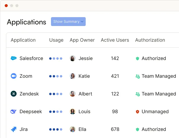Select the Salesforce application name

tap(31, 58)
